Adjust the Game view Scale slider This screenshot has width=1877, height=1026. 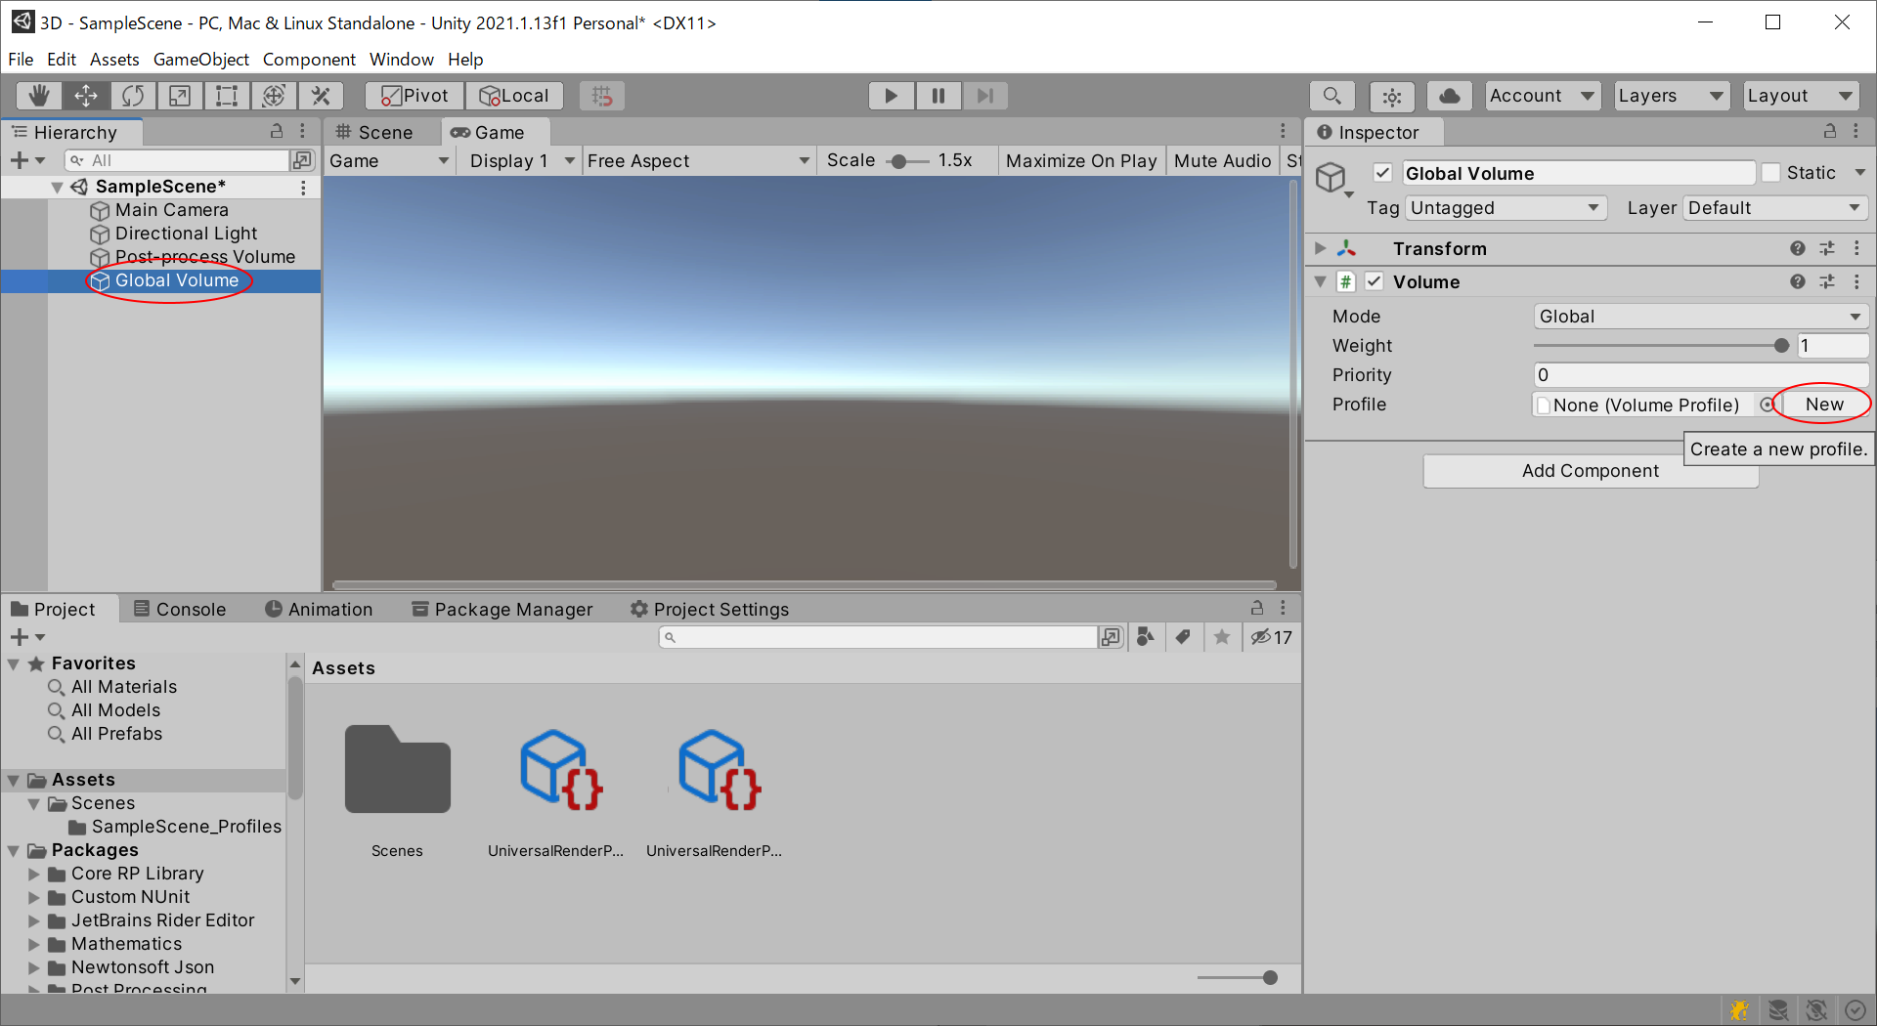tap(905, 161)
